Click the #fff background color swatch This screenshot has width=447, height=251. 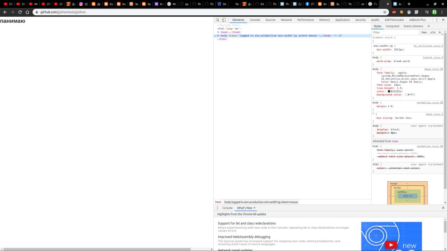pos(406,95)
